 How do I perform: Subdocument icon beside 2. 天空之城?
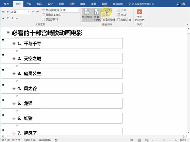tap(3, 55)
